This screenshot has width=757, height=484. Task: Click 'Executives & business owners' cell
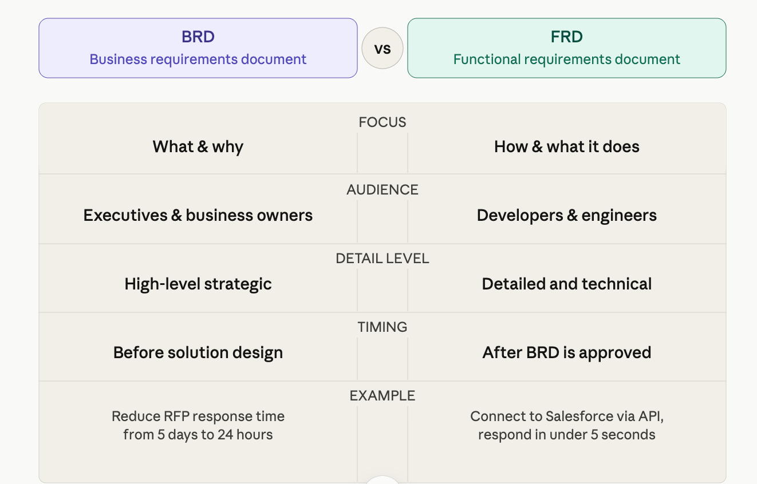pyautogui.click(x=198, y=216)
